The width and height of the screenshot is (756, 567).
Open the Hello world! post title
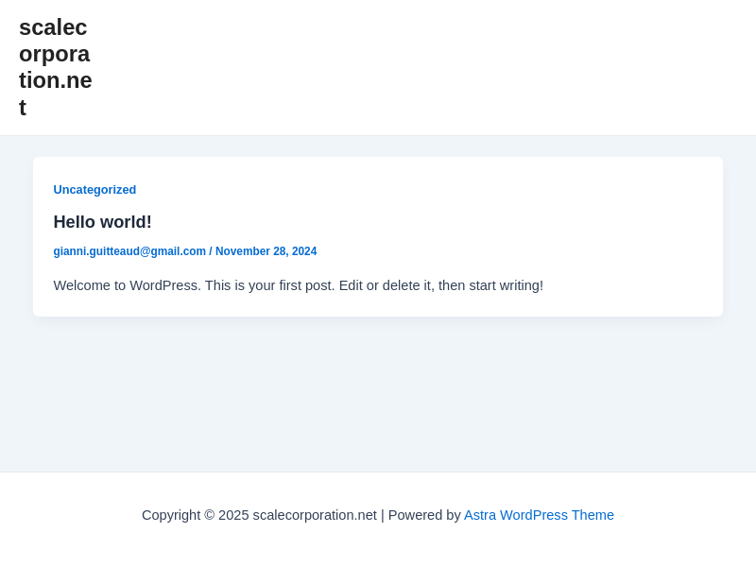tap(102, 222)
